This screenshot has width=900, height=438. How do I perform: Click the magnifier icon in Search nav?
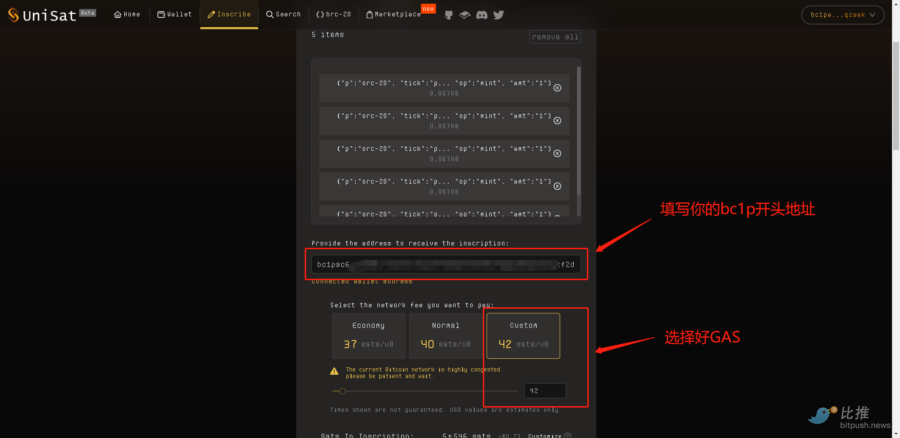pyautogui.click(x=270, y=15)
